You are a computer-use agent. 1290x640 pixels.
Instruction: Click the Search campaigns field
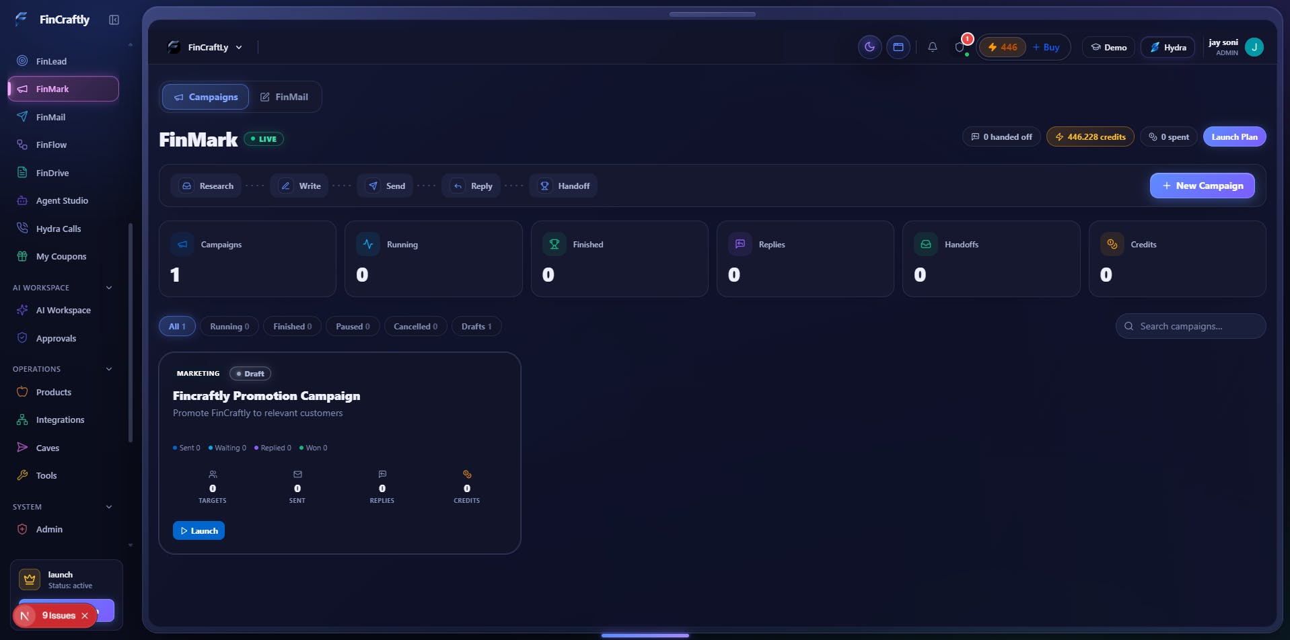click(x=1190, y=326)
